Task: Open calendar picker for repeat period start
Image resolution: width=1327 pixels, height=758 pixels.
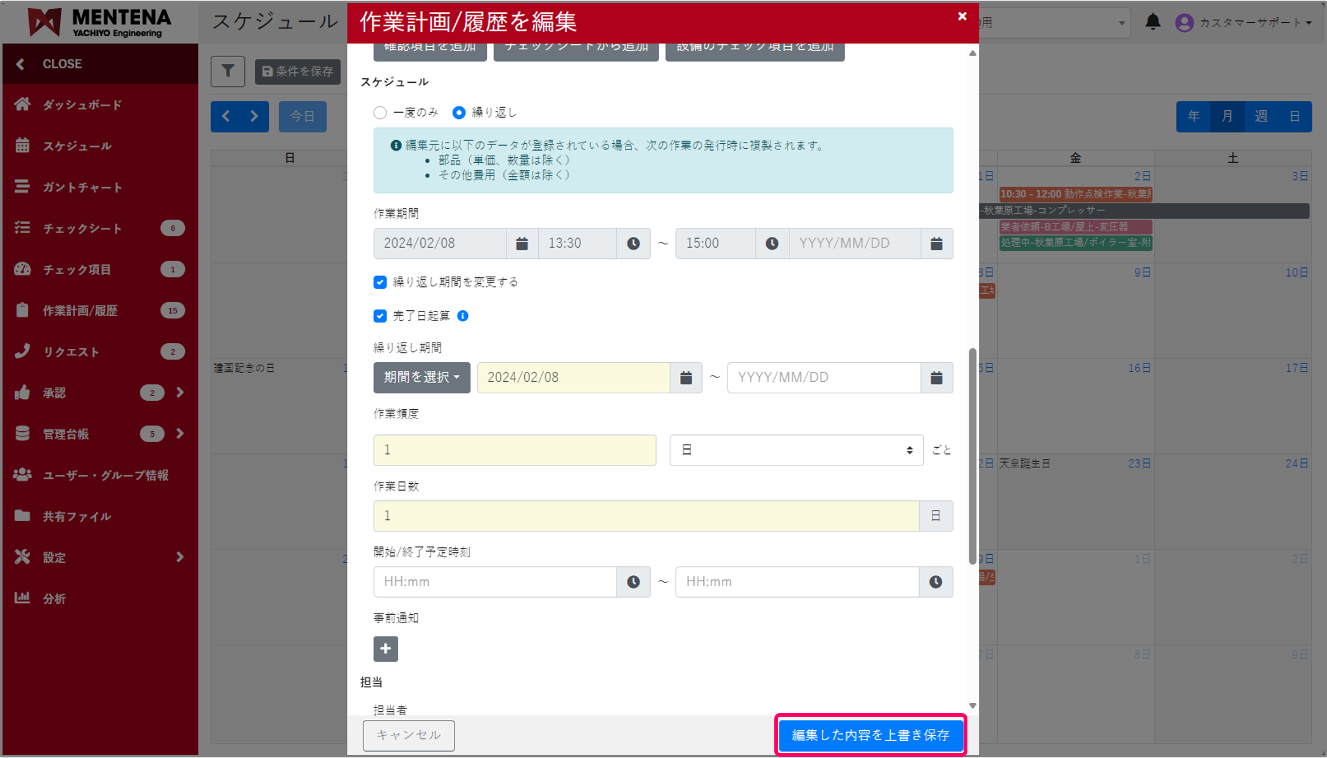Action: [686, 378]
